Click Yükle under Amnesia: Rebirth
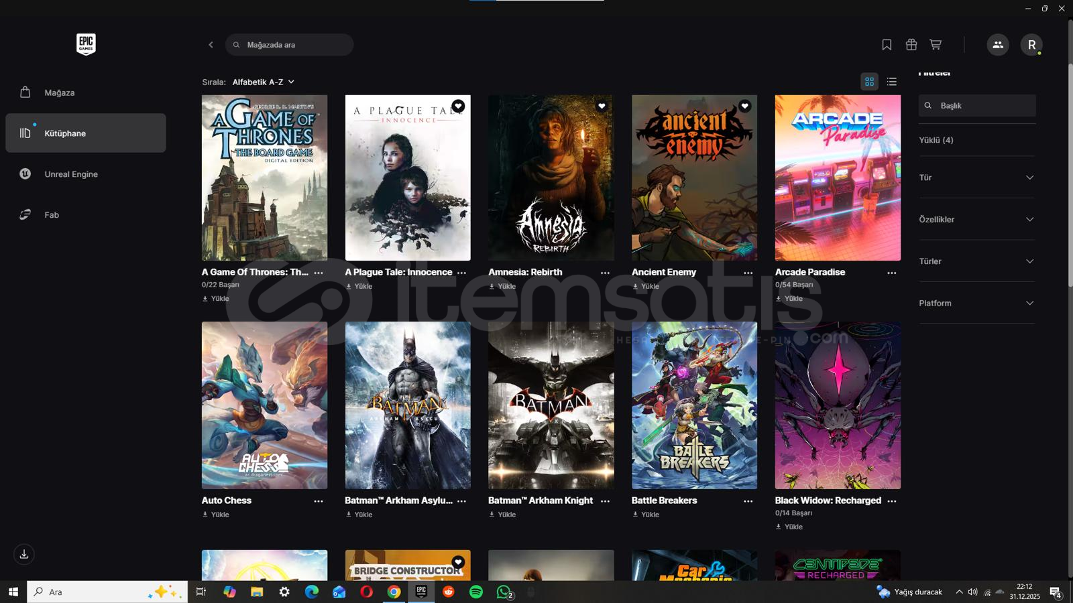The image size is (1073, 603). pyautogui.click(x=503, y=286)
